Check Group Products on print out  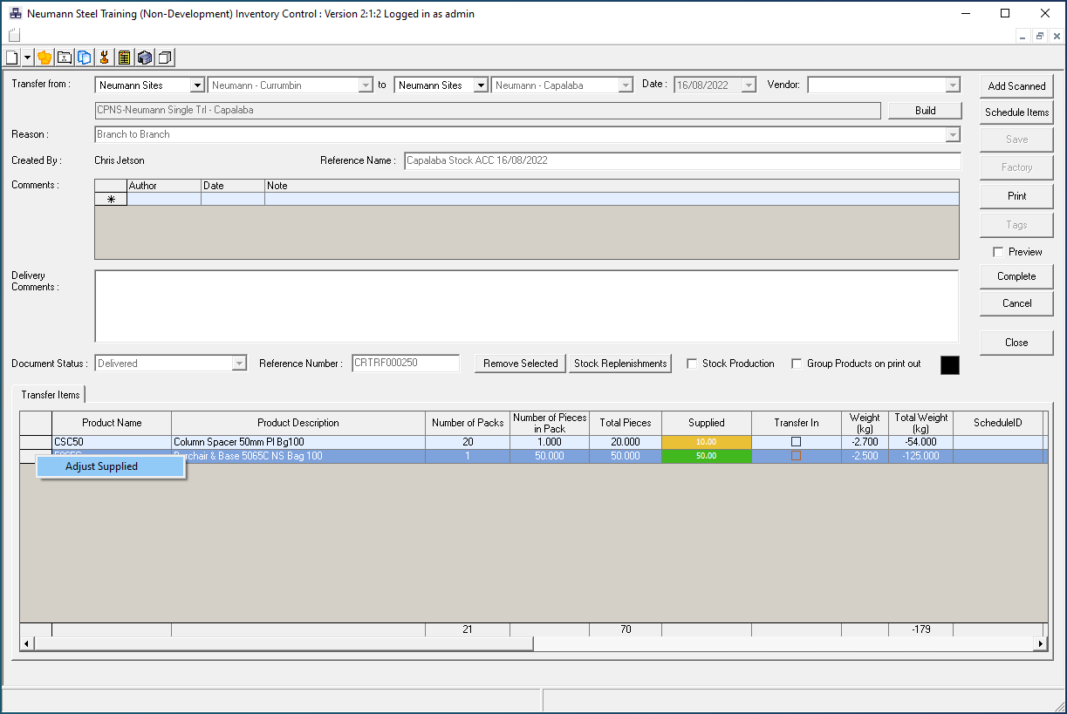pyautogui.click(x=797, y=364)
